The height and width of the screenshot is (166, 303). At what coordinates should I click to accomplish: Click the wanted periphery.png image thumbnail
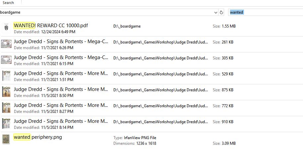(6, 139)
